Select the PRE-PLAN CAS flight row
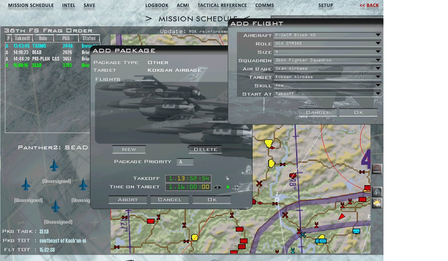 pos(48,59)
